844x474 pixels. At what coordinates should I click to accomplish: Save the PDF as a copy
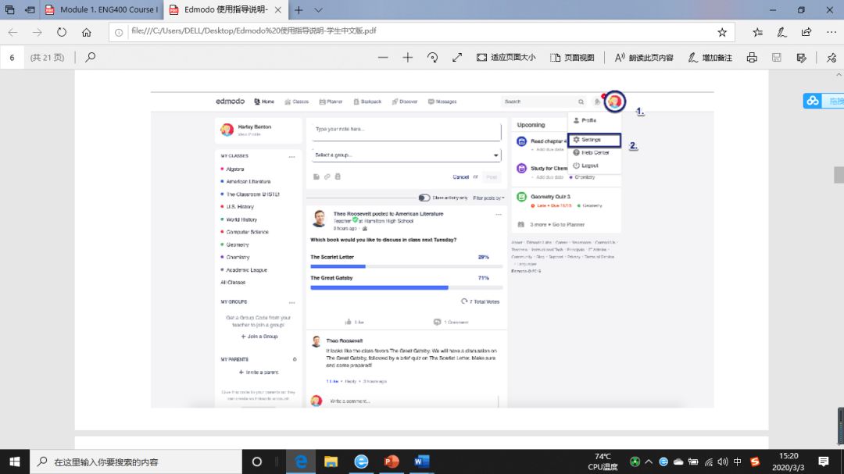click(x=802, y=58)
